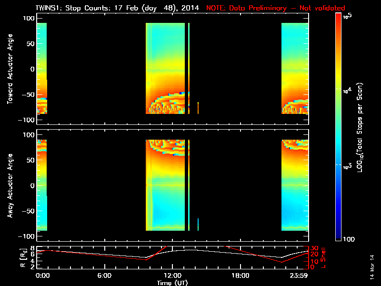The image size is (381, 286).
Task: Click the "4" tick on the R axis
Action: pos(32,261)
